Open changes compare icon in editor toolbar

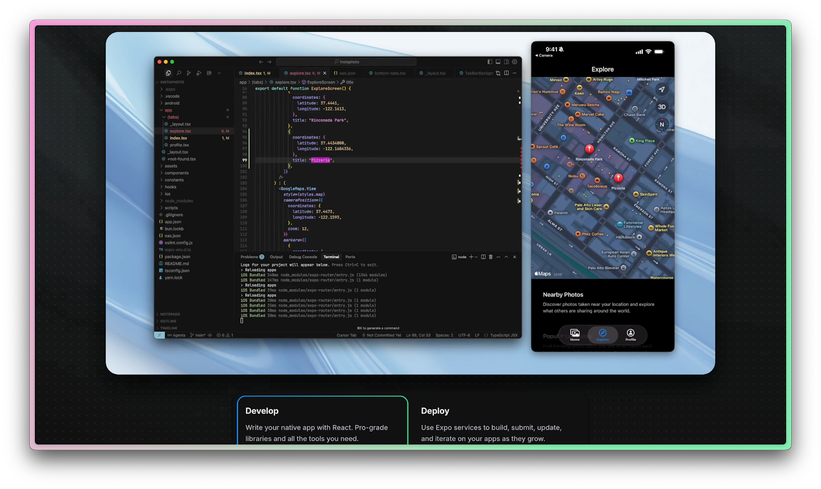click(x=498, y=73)
